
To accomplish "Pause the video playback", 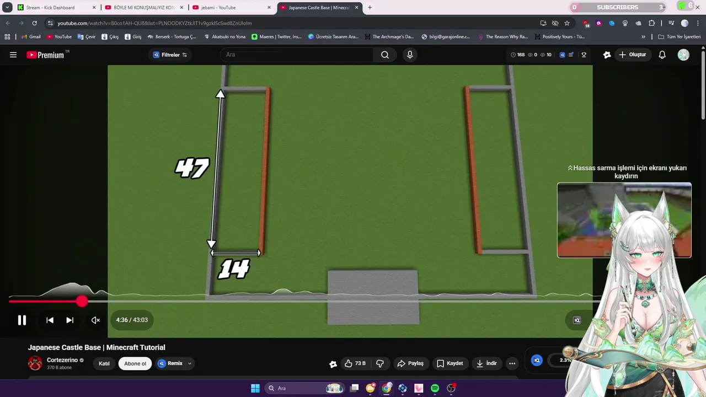I will click(x=22, y=320).
